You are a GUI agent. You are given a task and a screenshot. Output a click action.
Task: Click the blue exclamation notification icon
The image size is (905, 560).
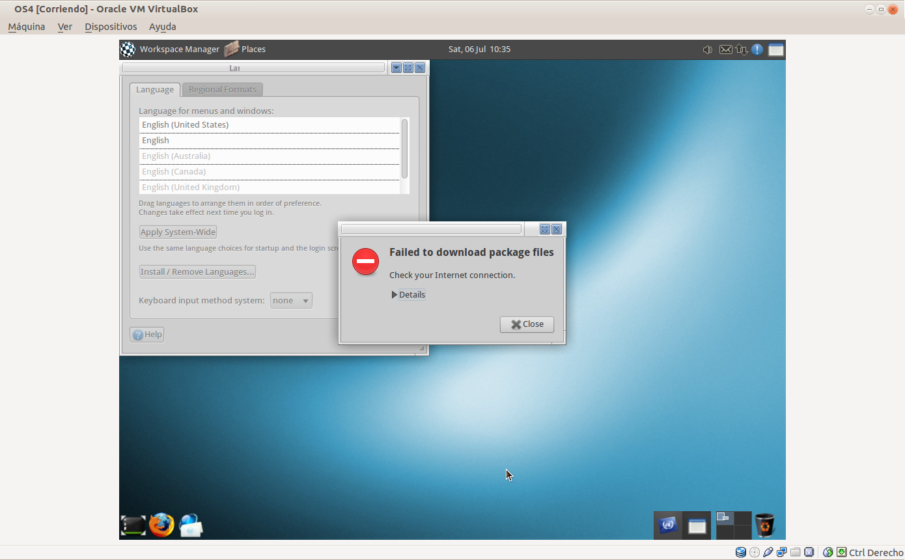(757, 49)
